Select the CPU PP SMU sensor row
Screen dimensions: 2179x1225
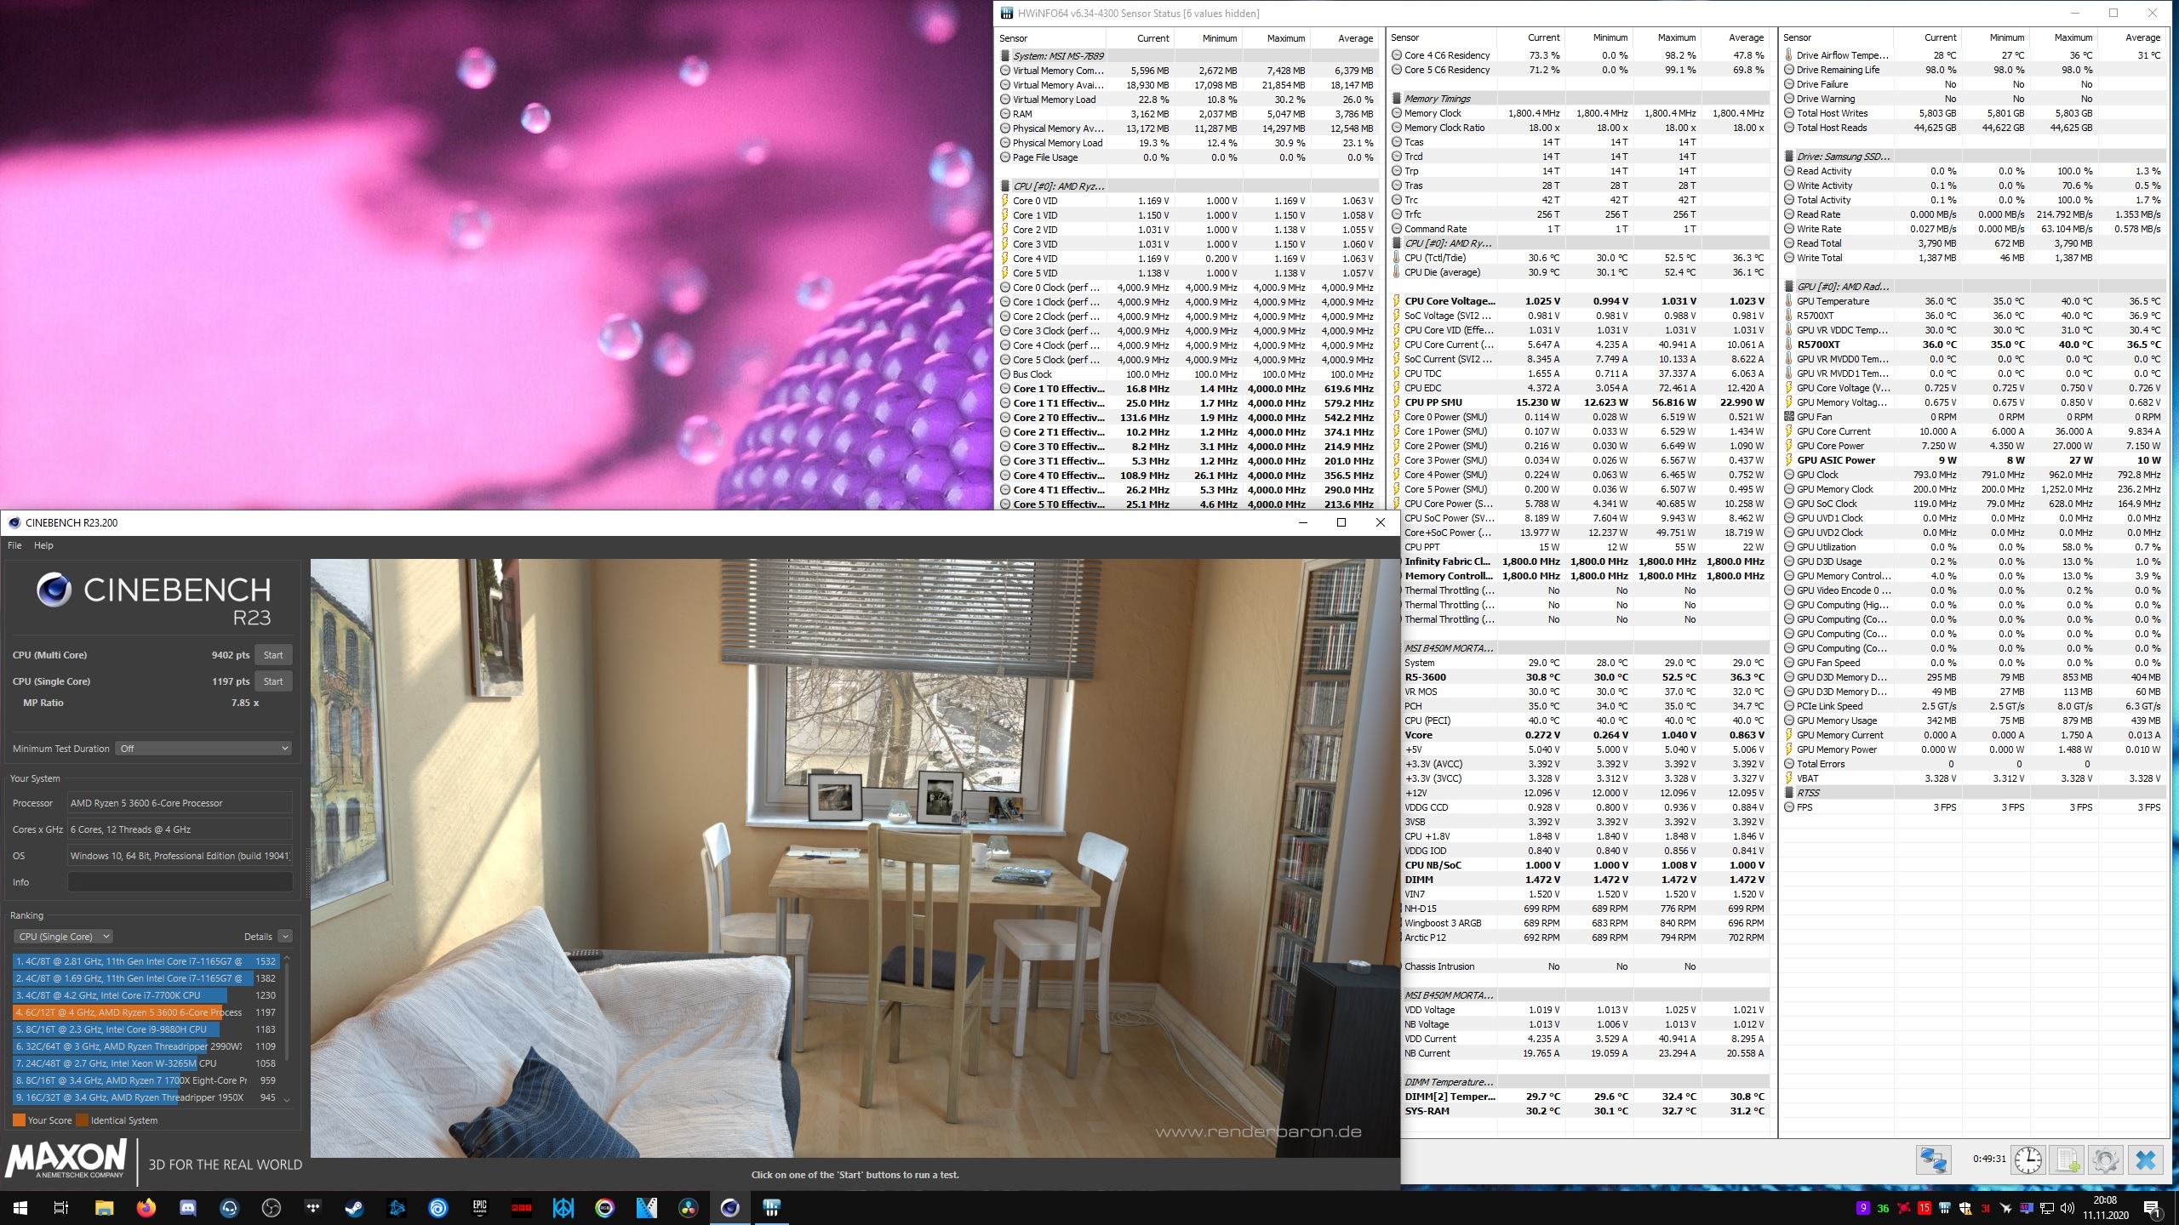tap(1580, 402)
